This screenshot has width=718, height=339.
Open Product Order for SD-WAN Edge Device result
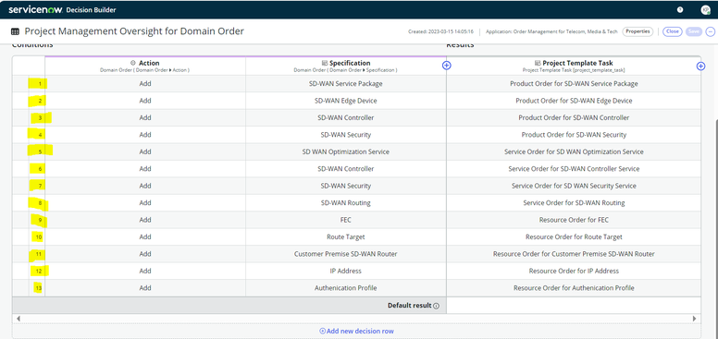tap(574, 101)
